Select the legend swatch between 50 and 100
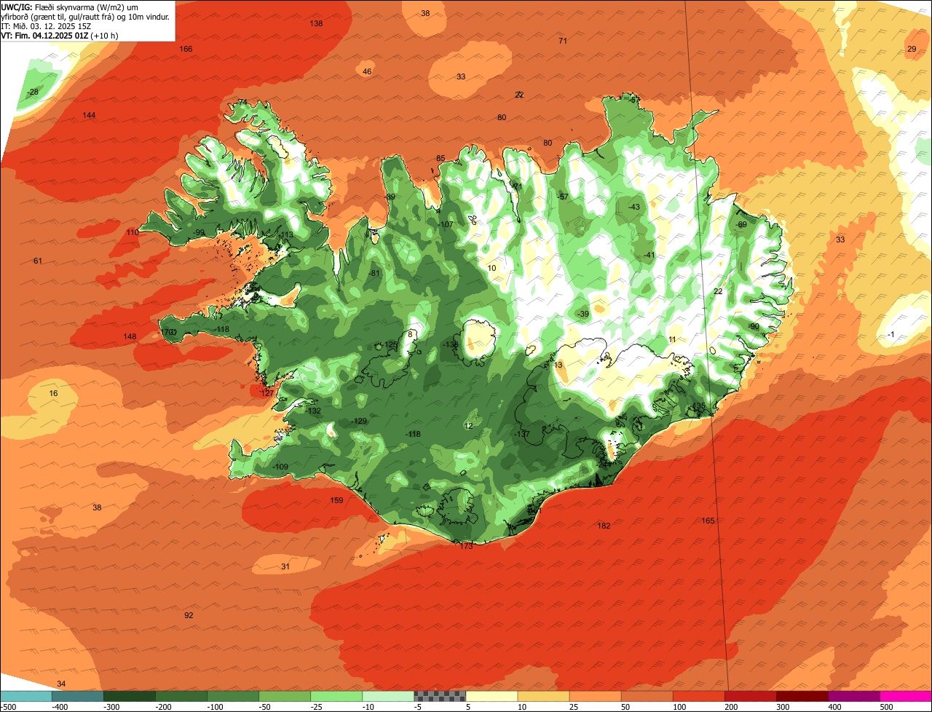Viewport: 932px width, 712px height. [647, 696]
